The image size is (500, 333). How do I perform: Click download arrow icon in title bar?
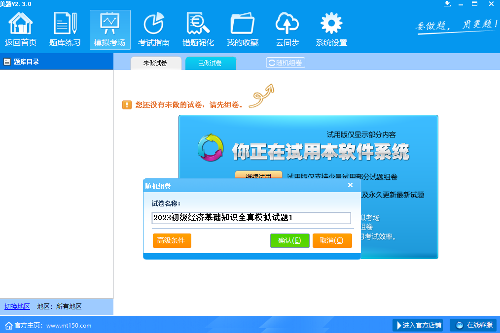coord(447,4)
